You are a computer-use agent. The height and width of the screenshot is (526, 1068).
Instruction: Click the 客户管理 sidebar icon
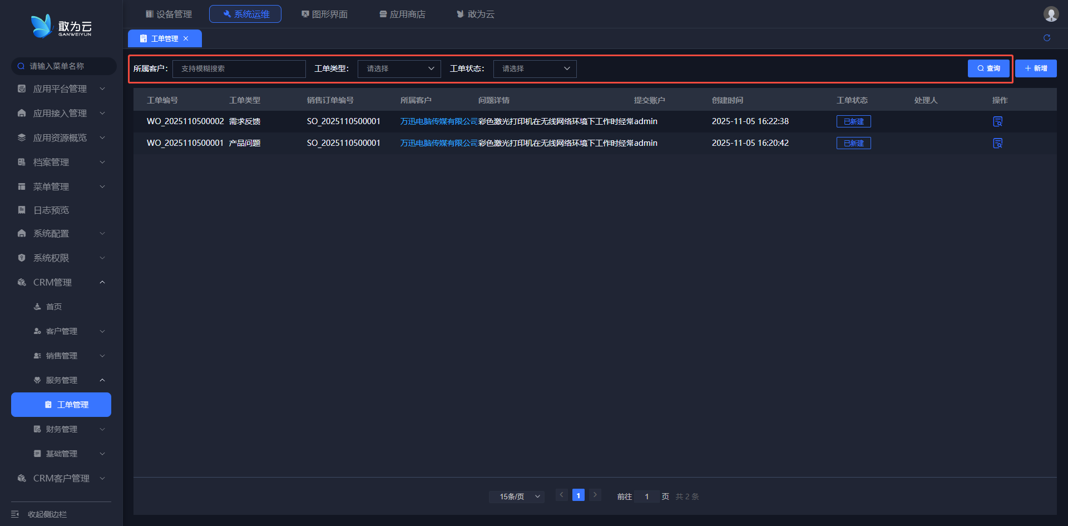click(x=37, y=331)
